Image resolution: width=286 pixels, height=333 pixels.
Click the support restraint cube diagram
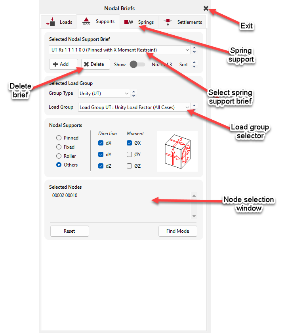pos(177,151)
